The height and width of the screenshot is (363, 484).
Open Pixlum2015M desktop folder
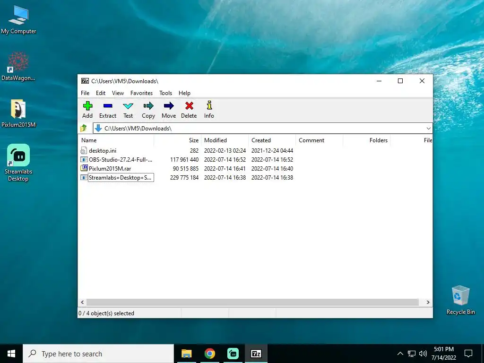(18, 113)
